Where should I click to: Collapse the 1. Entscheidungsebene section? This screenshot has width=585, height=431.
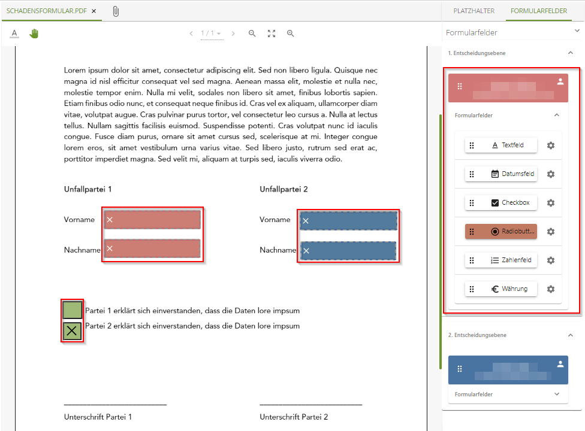[x=570, y=53]
